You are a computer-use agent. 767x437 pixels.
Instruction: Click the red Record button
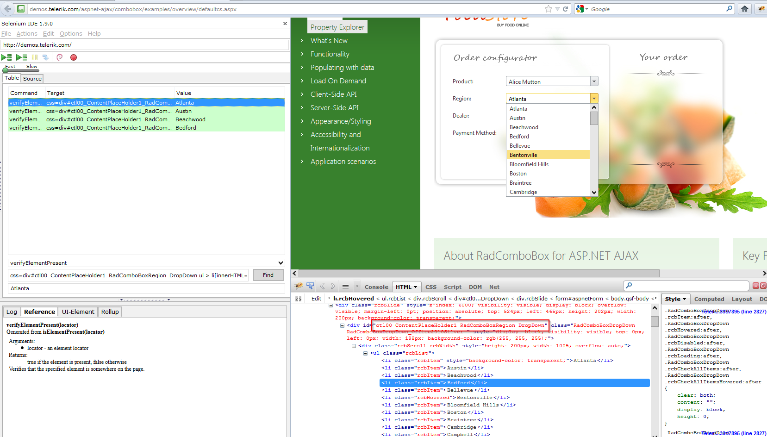(x=74, y=57)
